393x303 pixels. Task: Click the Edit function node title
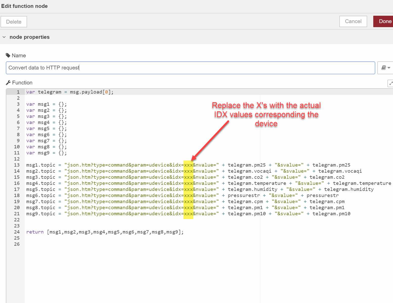(x=25, y=6)
